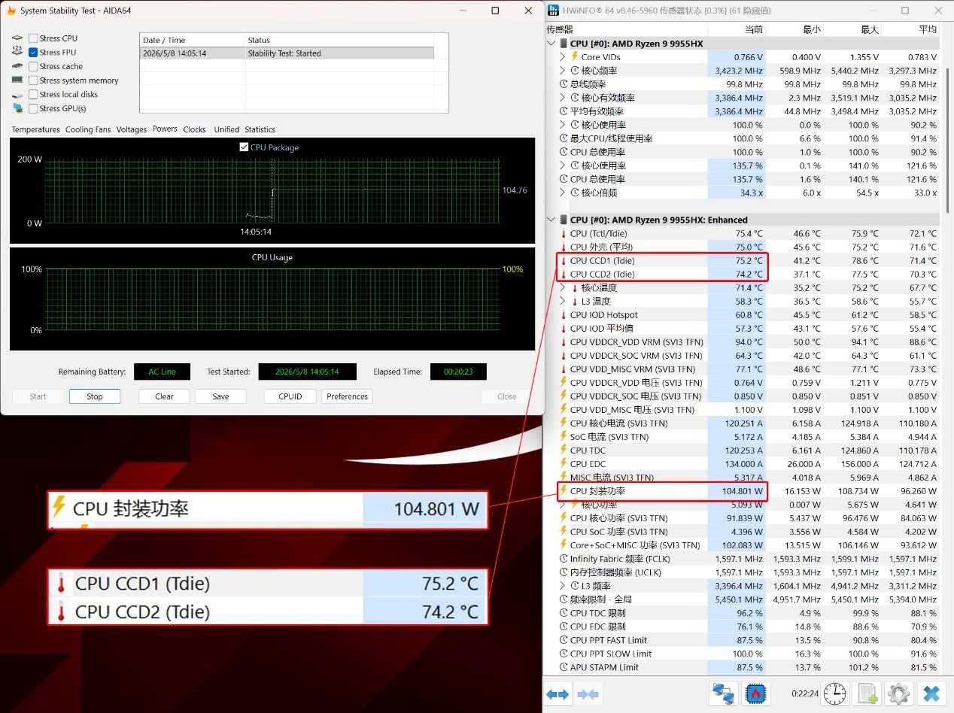The image size is (954, 713).
Task: Click the clock icon beside APU STAPM Limit
Action: [x=564, y=667]
